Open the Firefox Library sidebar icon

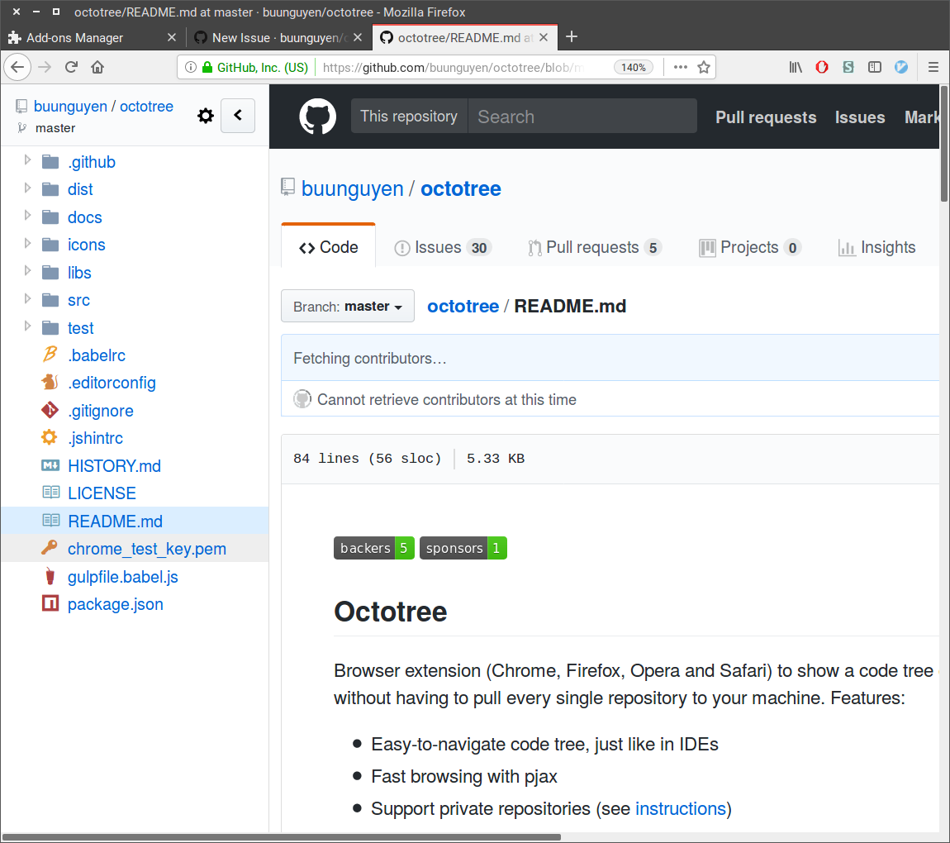796,67
